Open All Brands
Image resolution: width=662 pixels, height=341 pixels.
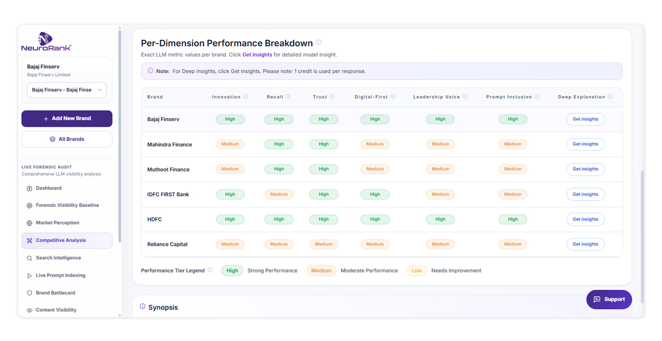tap(67, 139)
